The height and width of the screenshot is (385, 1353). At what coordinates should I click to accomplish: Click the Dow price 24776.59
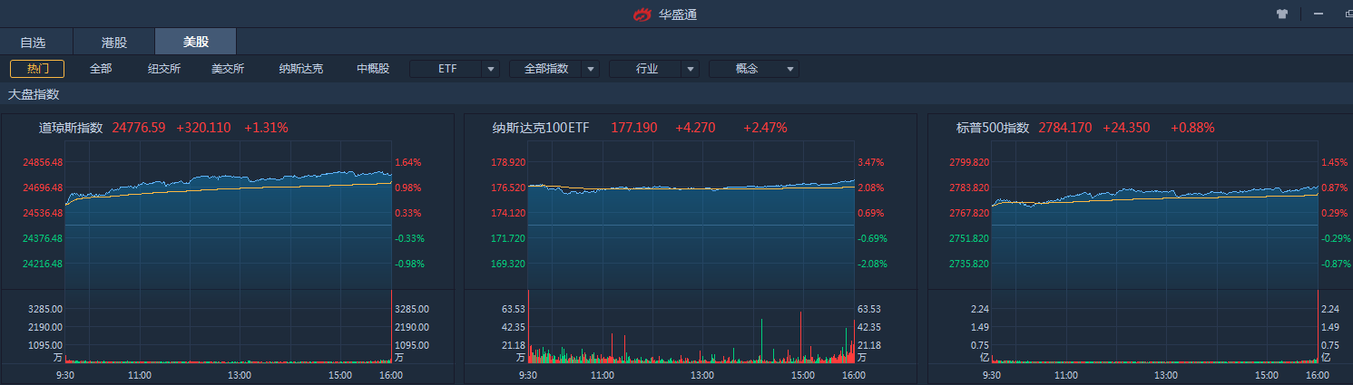point(139,128)
